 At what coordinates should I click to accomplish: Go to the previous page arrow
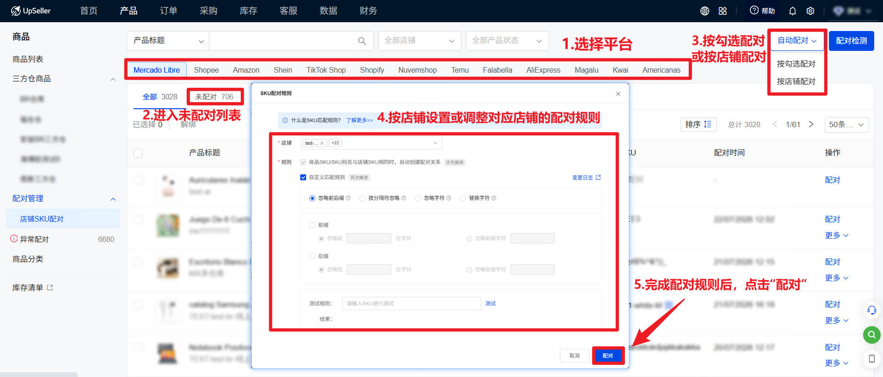coord(775,124)
